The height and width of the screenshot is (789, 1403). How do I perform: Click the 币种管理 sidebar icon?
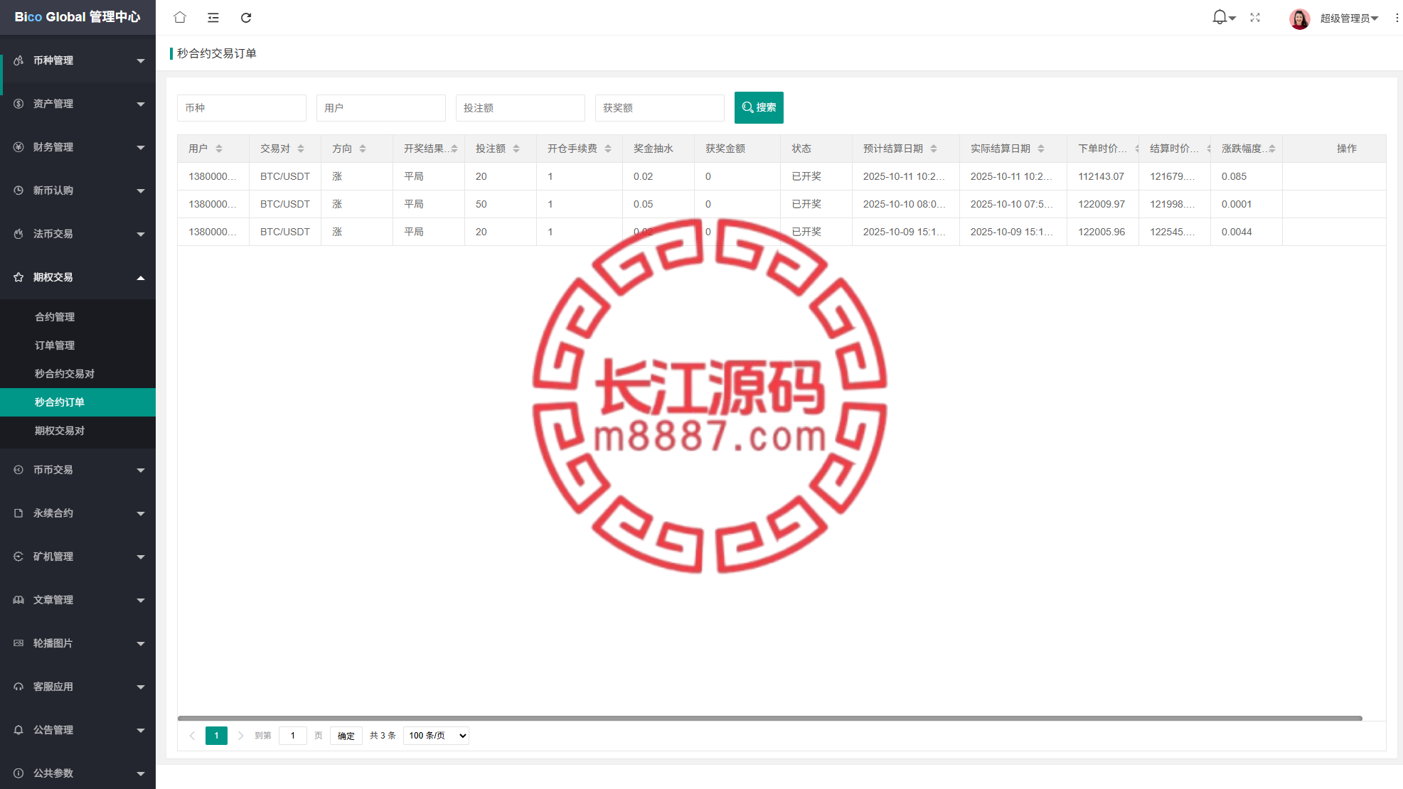click(x=18, y=60)
